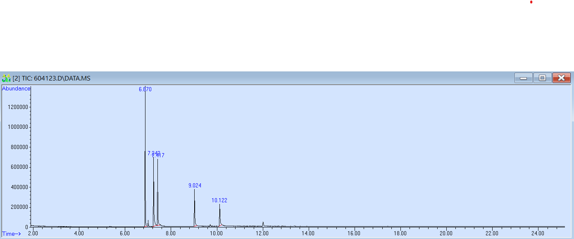Minimize the TIC chromatogram window
This screenshot has width=574, height=239.
point(523,78)
